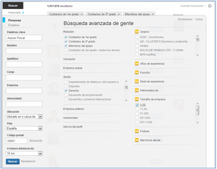Check Contactos de 3er grado + todos los demás
This screenshot has height=169, width=217.
click(66, 50)
